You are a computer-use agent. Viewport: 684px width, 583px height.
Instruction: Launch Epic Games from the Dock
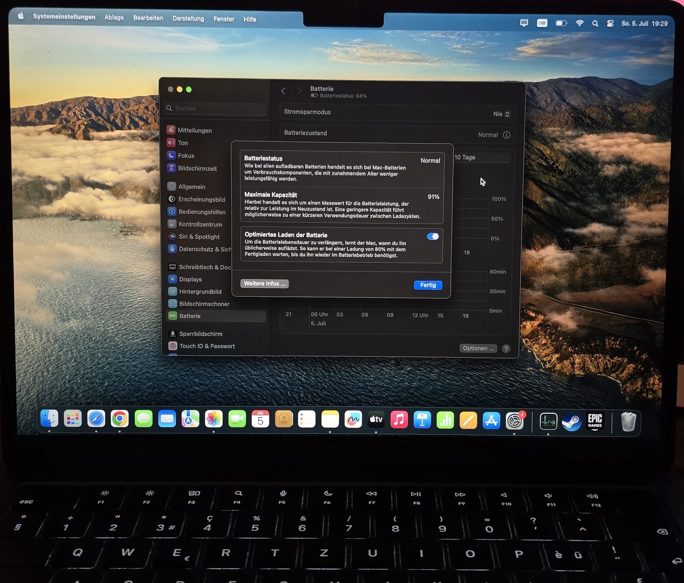point(595,421)
